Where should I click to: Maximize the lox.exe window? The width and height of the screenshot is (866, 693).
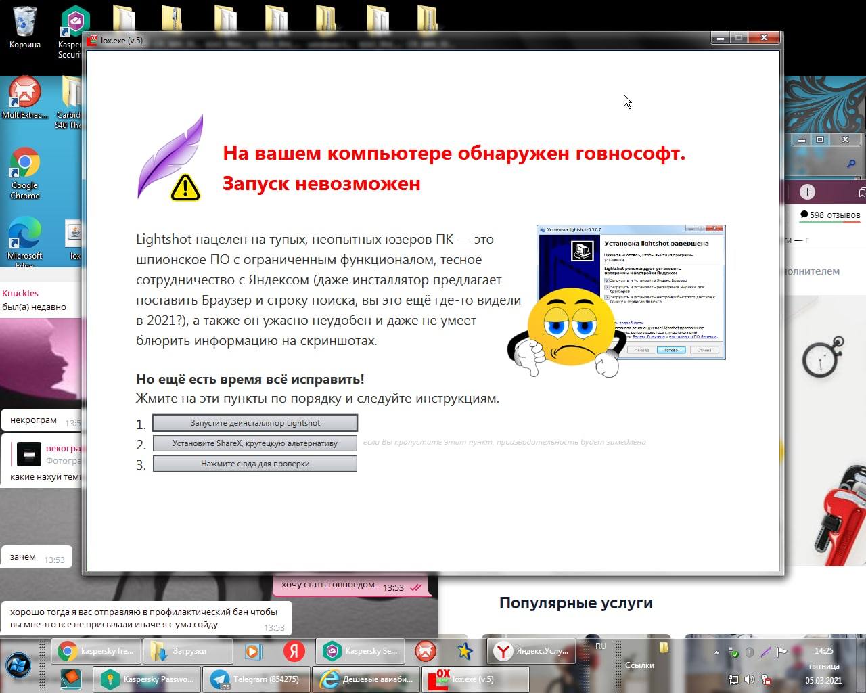click(739, 38)
